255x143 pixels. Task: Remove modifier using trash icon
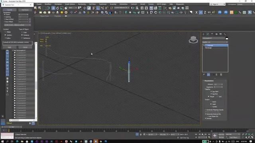[216, 75]
